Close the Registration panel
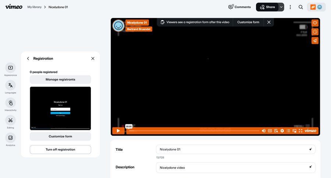 click(93, 58)
